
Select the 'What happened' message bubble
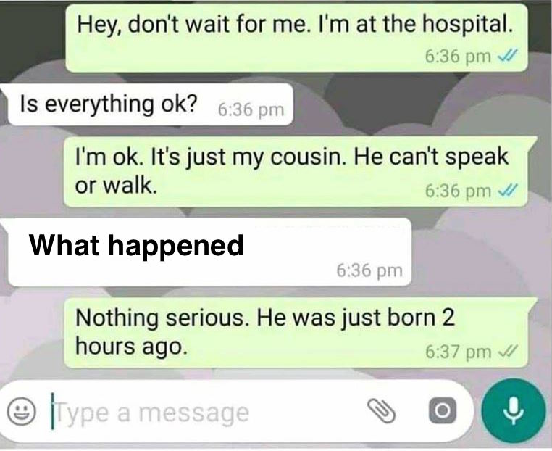(209, 252)
